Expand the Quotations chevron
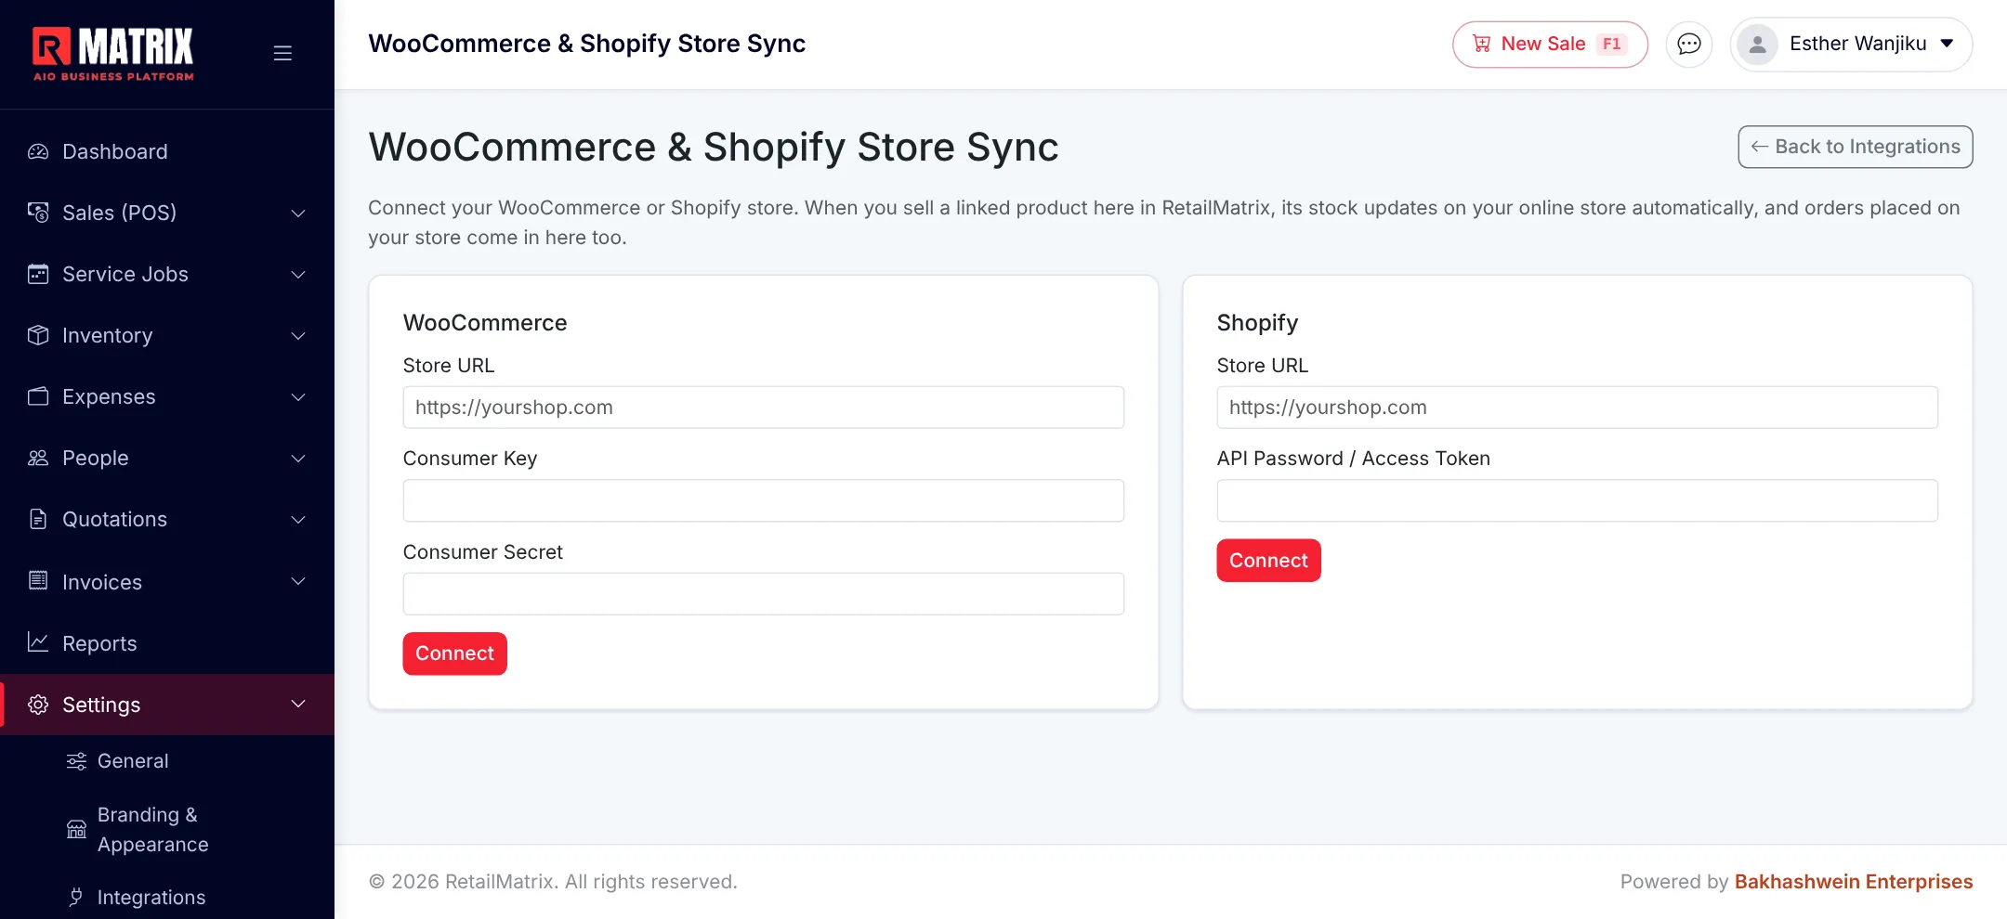 point(298,519)
